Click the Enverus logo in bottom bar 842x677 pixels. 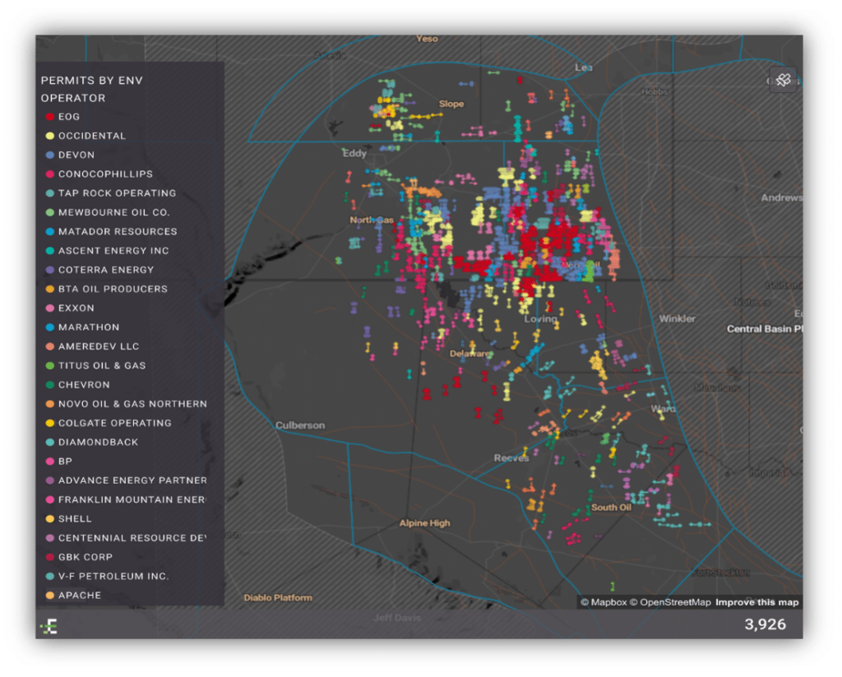click(x=49, y=627)
